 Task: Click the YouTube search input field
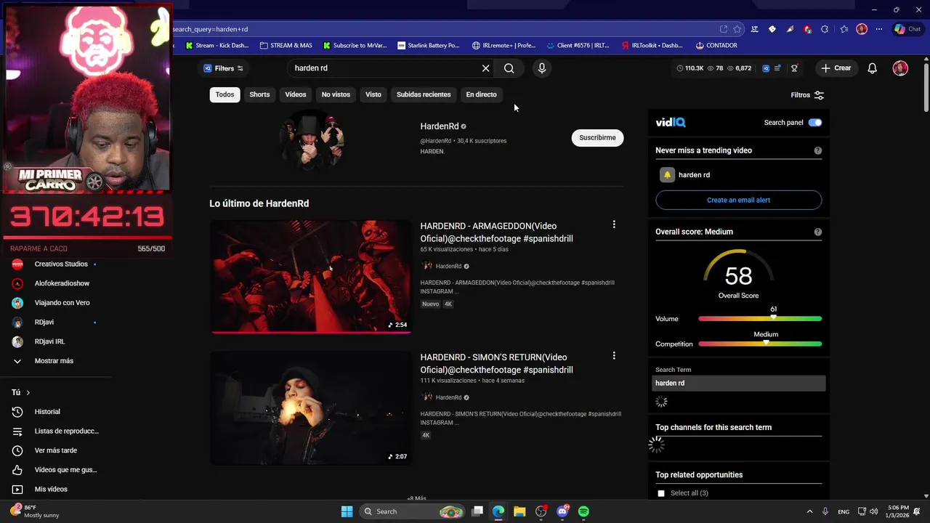384,68
